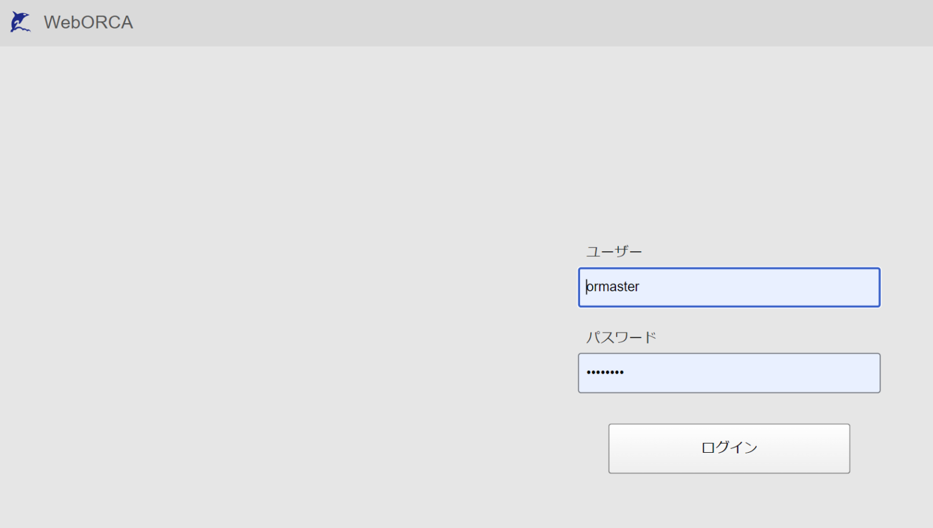The width and height of the screenshot is (933, 528).
Task: Click the password entry box below パスワード
Action: (728, 373)
